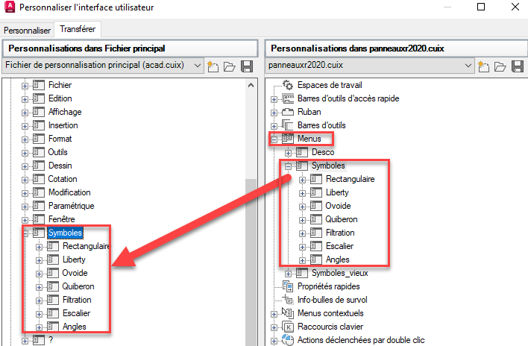Expand Menus contextuels node

click(274, 314)
